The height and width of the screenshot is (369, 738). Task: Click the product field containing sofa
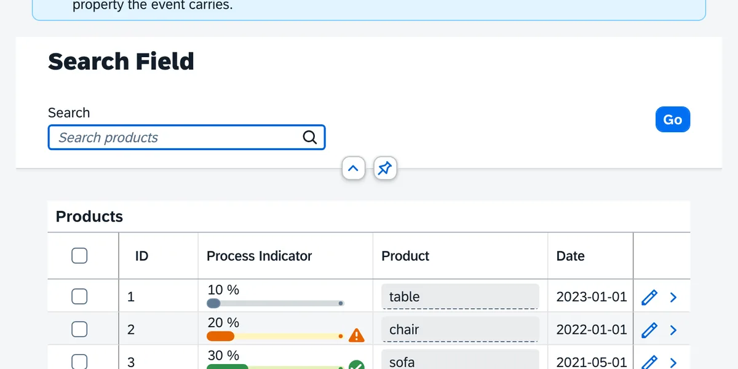[460, 360]
